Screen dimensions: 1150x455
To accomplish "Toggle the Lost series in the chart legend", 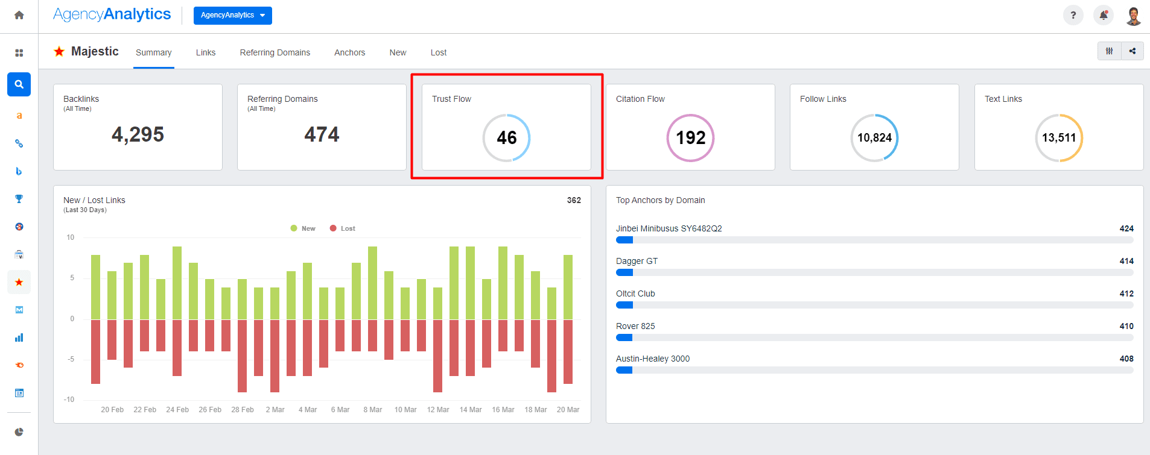I will click(343, 228).
